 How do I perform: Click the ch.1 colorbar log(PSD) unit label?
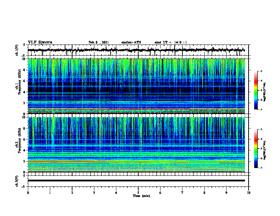[265, 92]
